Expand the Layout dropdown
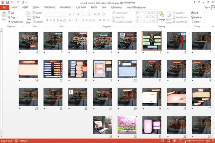The image size is (215, 143). point(38,13)
